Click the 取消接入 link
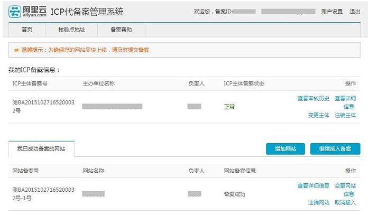This screenshot has width=368, height=215. click(x=345, y=202)
